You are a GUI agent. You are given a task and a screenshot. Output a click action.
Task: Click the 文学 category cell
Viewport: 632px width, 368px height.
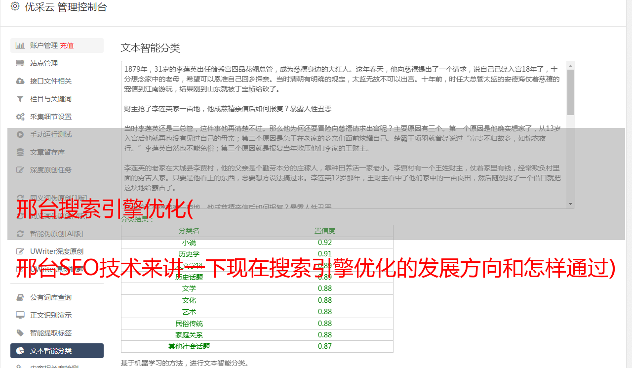point(189,288)
